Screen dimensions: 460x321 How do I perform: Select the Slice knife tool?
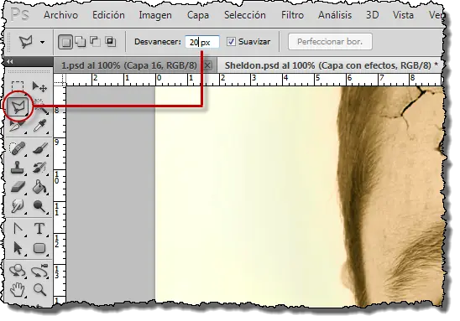(17, 127)
